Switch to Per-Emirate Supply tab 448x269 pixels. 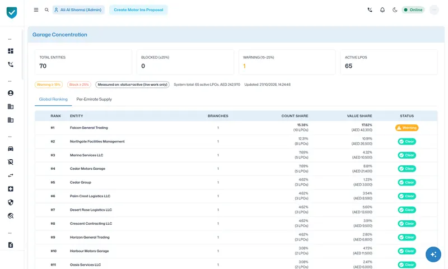click(x=94, y=99)
